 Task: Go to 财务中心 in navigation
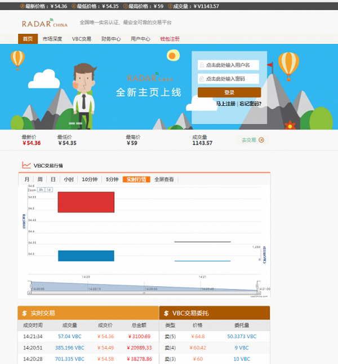point(111,39)
